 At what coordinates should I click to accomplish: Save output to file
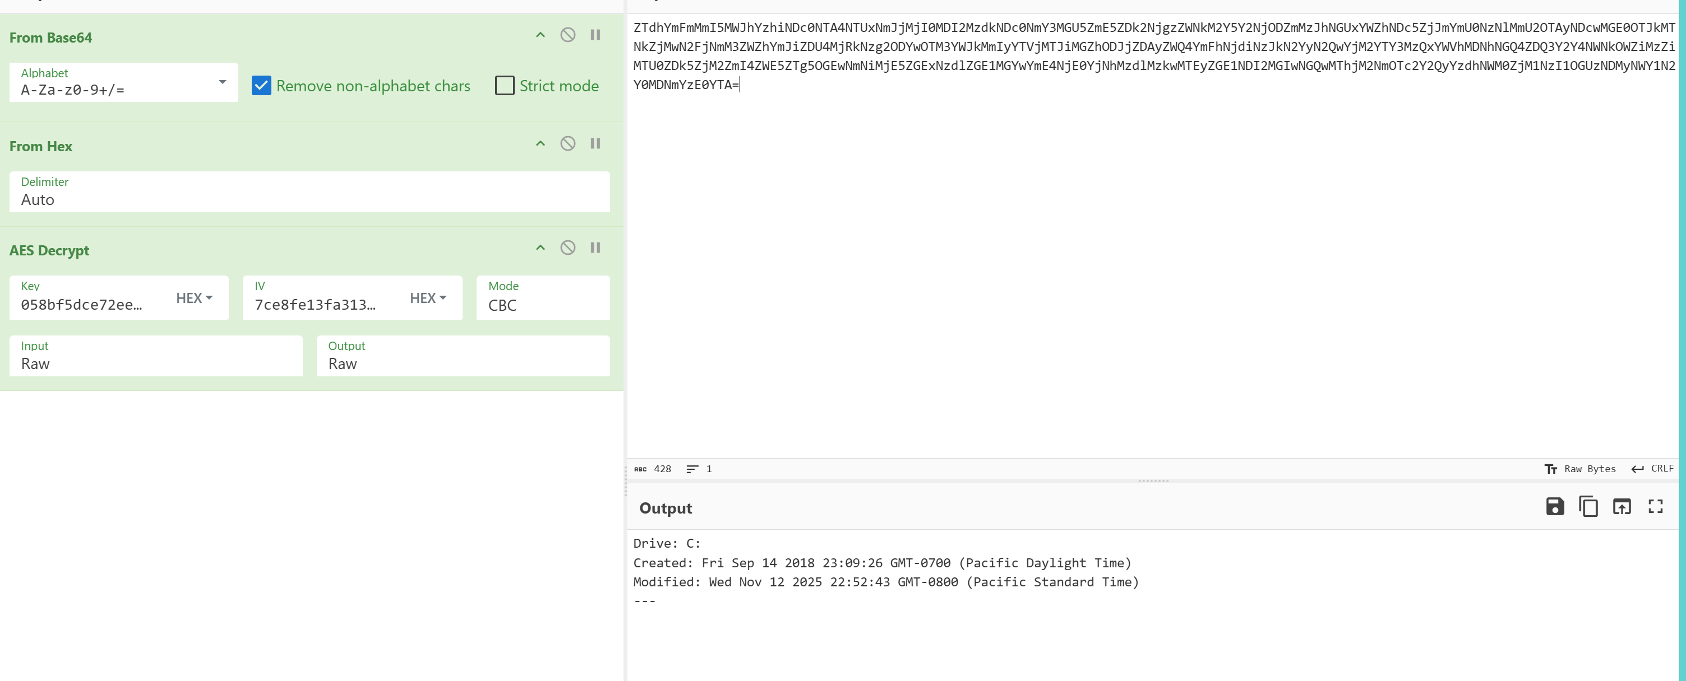click(1554, 506)
